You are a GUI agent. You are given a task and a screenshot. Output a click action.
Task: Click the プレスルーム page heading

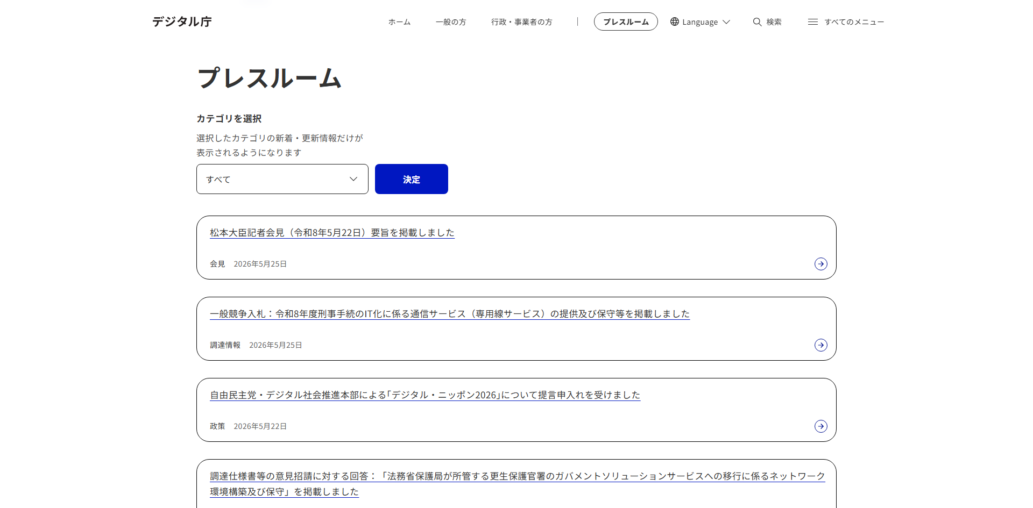(270, 78)
